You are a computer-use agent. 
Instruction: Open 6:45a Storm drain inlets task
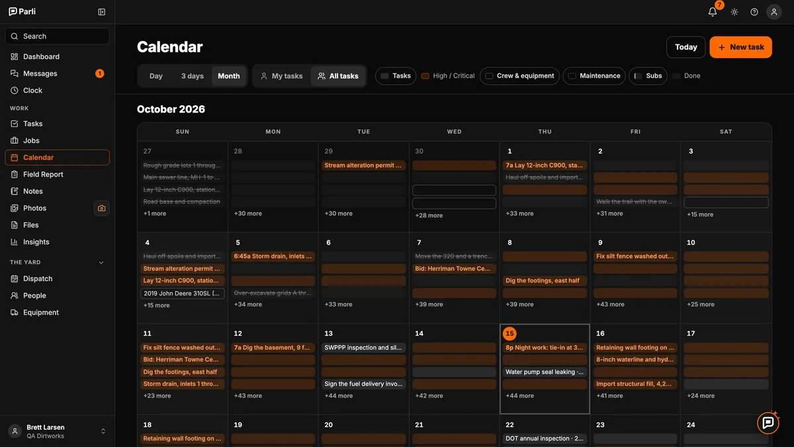[273, 256]
